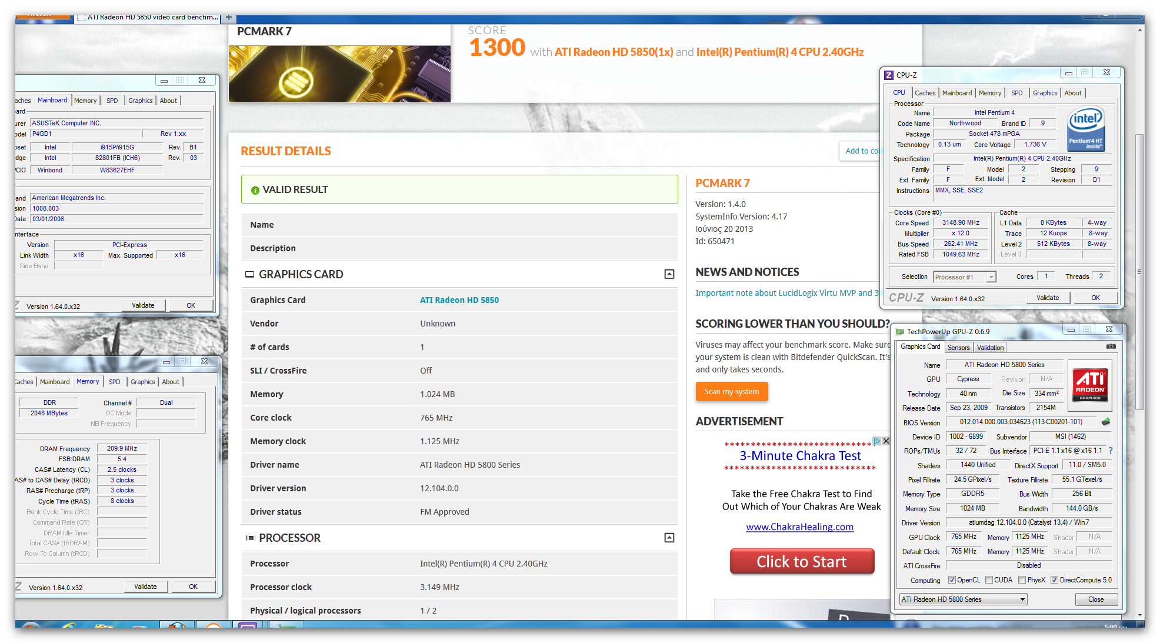This screenshot has height=643, width=1160.
Task: Click the orange Scan my system button
Action: (x=731, y=391)
